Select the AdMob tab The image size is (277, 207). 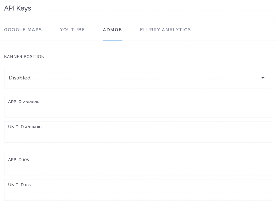[x=113, y=30]
